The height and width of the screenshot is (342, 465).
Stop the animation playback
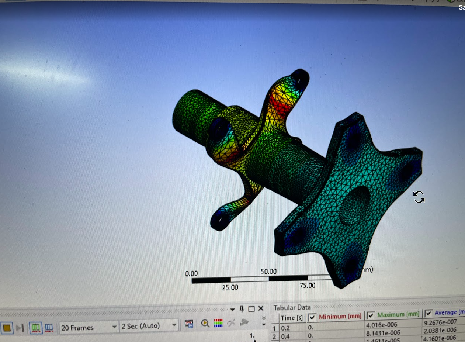point(7,327)
